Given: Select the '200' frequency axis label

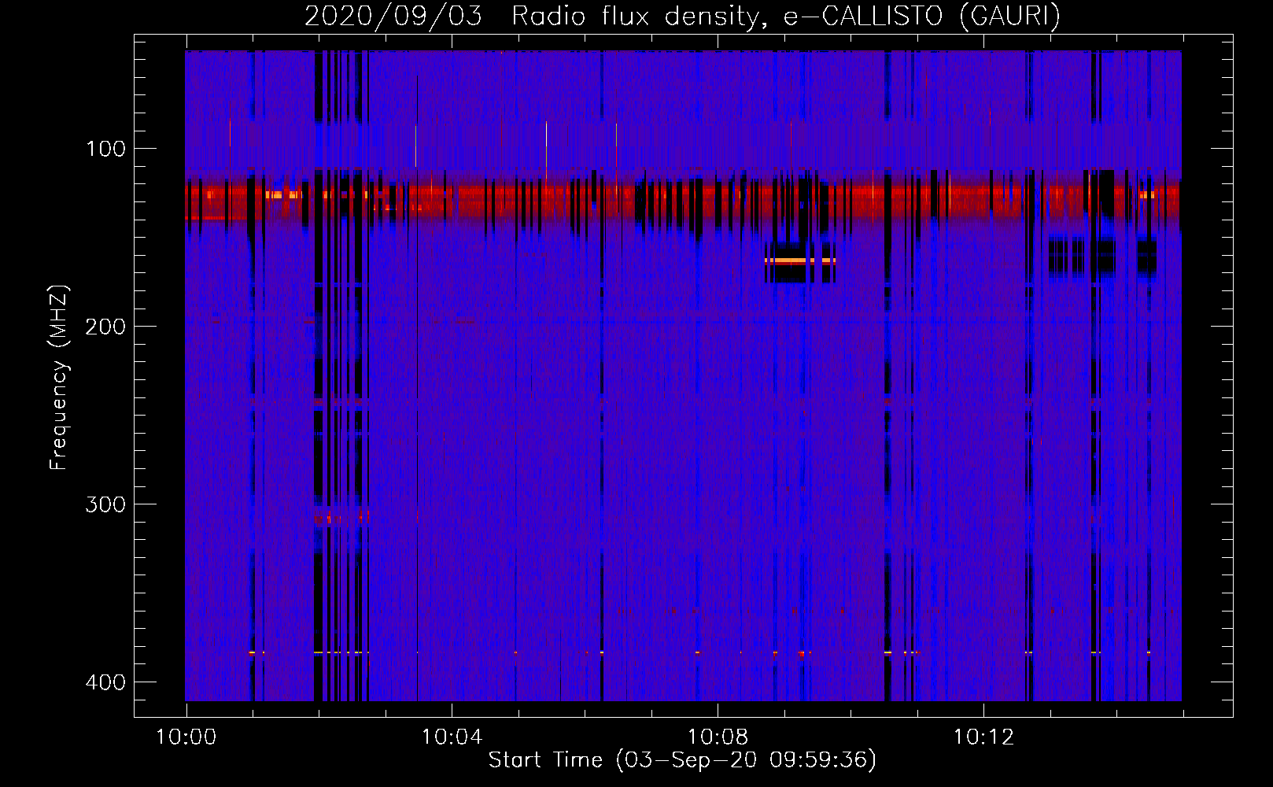Looking at the screenshot, I should coord(105,327).
